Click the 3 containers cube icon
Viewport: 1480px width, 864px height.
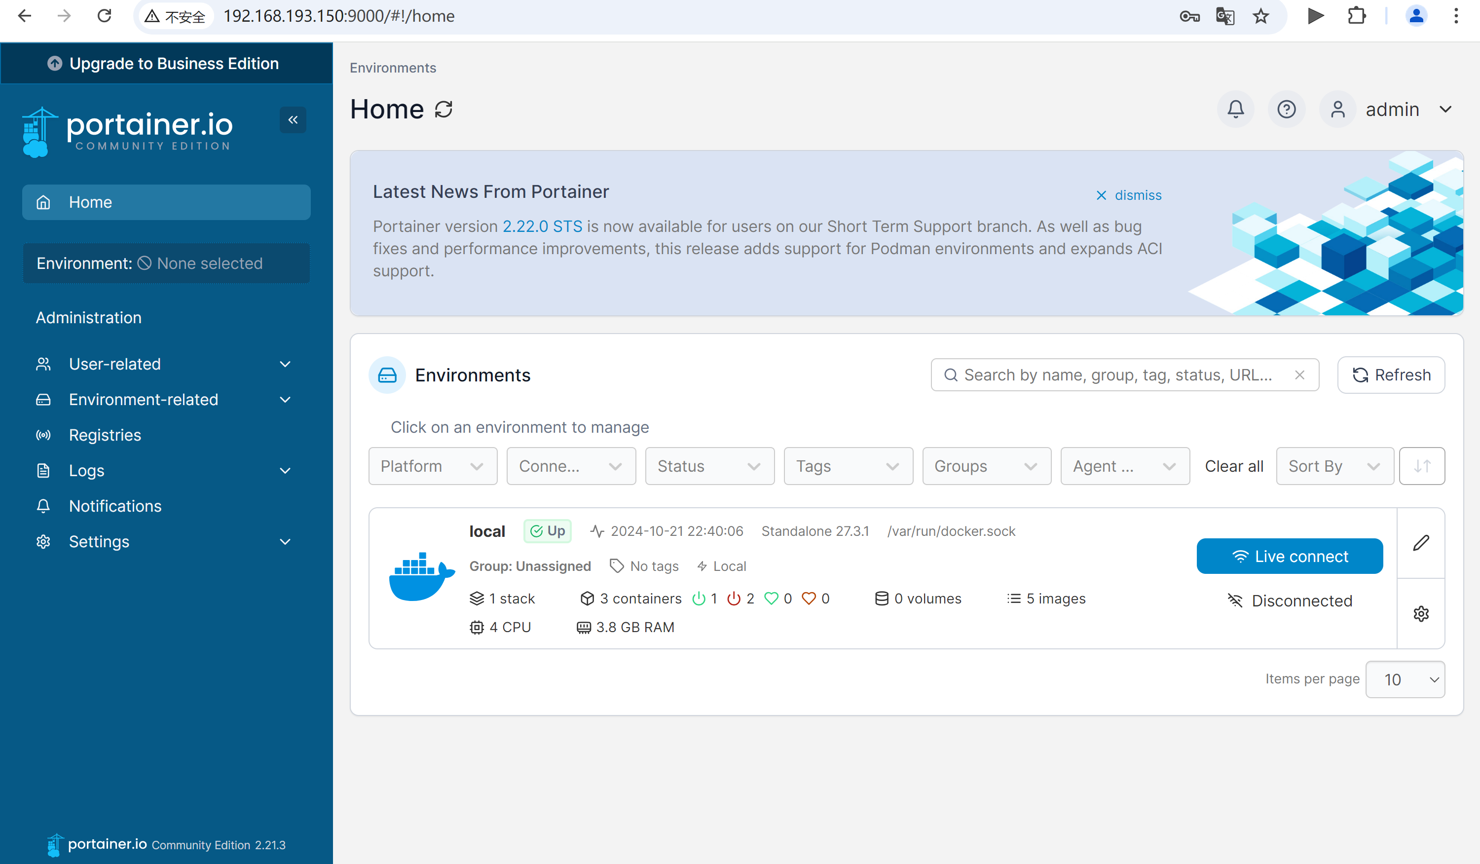(587, 599)
